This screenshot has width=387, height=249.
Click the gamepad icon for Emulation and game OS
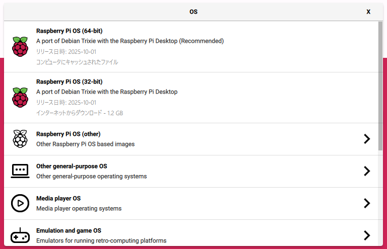[20, 235]
